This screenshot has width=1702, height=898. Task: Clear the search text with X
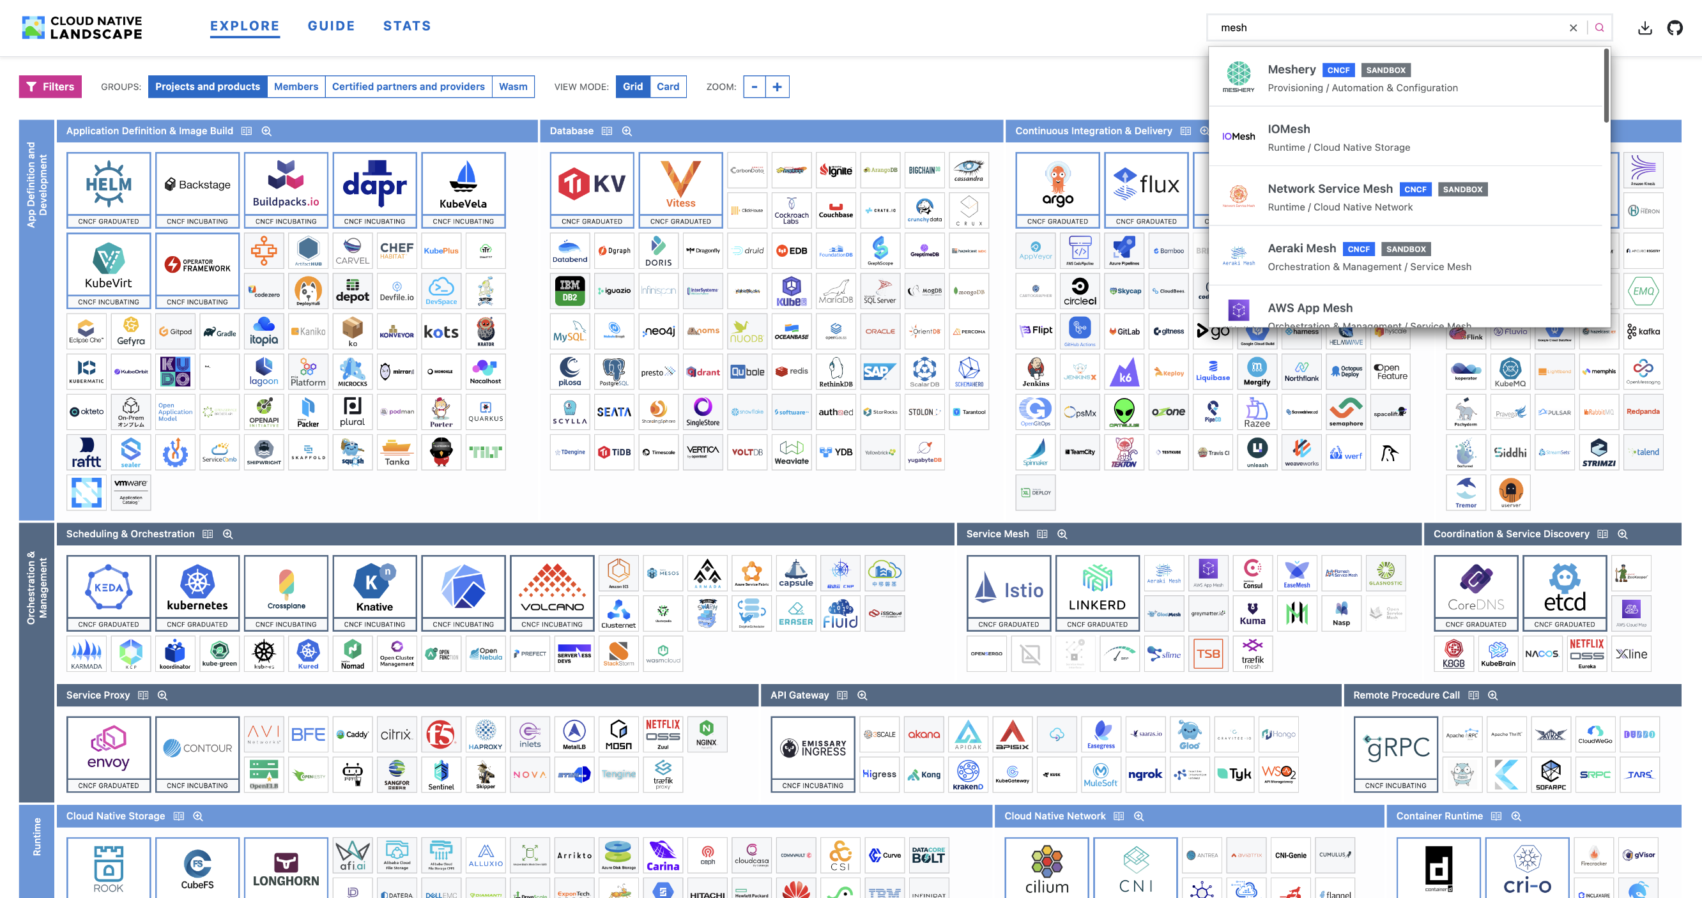1573,27
